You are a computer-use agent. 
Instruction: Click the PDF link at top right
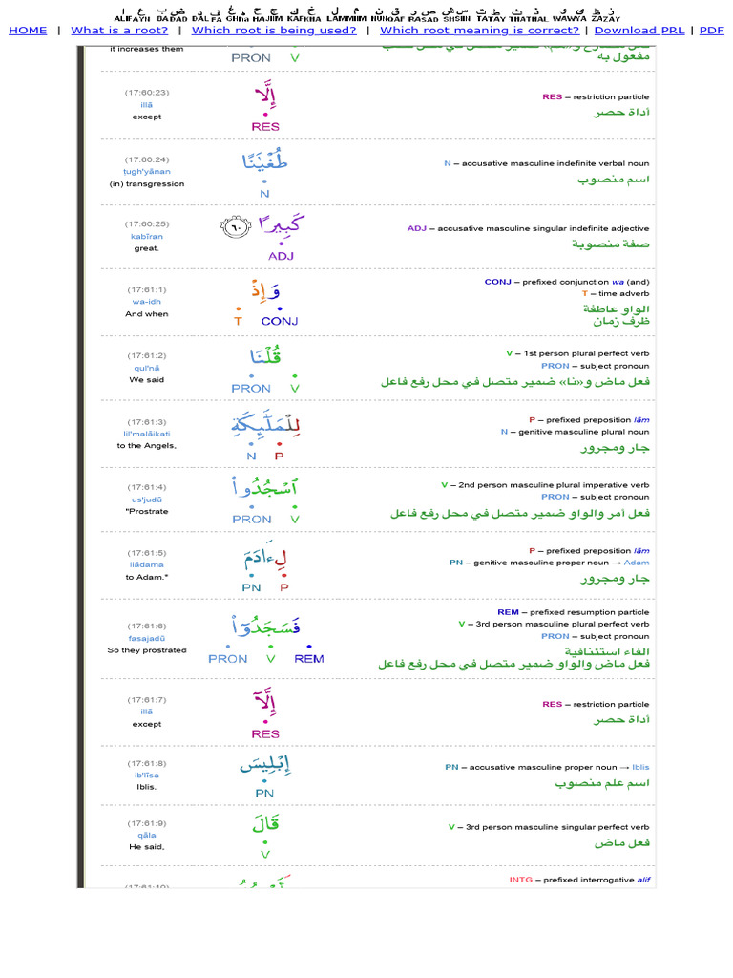(x=712, y=31)
